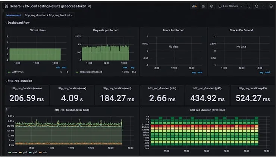Open line chart http_req_duration (over time) title
This screenshot has height=157, width=276.
coord(72,110)
